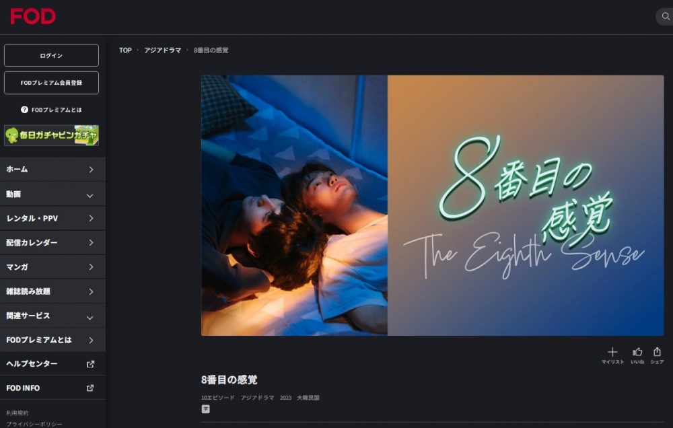Viewport: 673px width, 428px height.
Task: Click the question mark FODプレミアムとは icon
Action: pos(24,110)
